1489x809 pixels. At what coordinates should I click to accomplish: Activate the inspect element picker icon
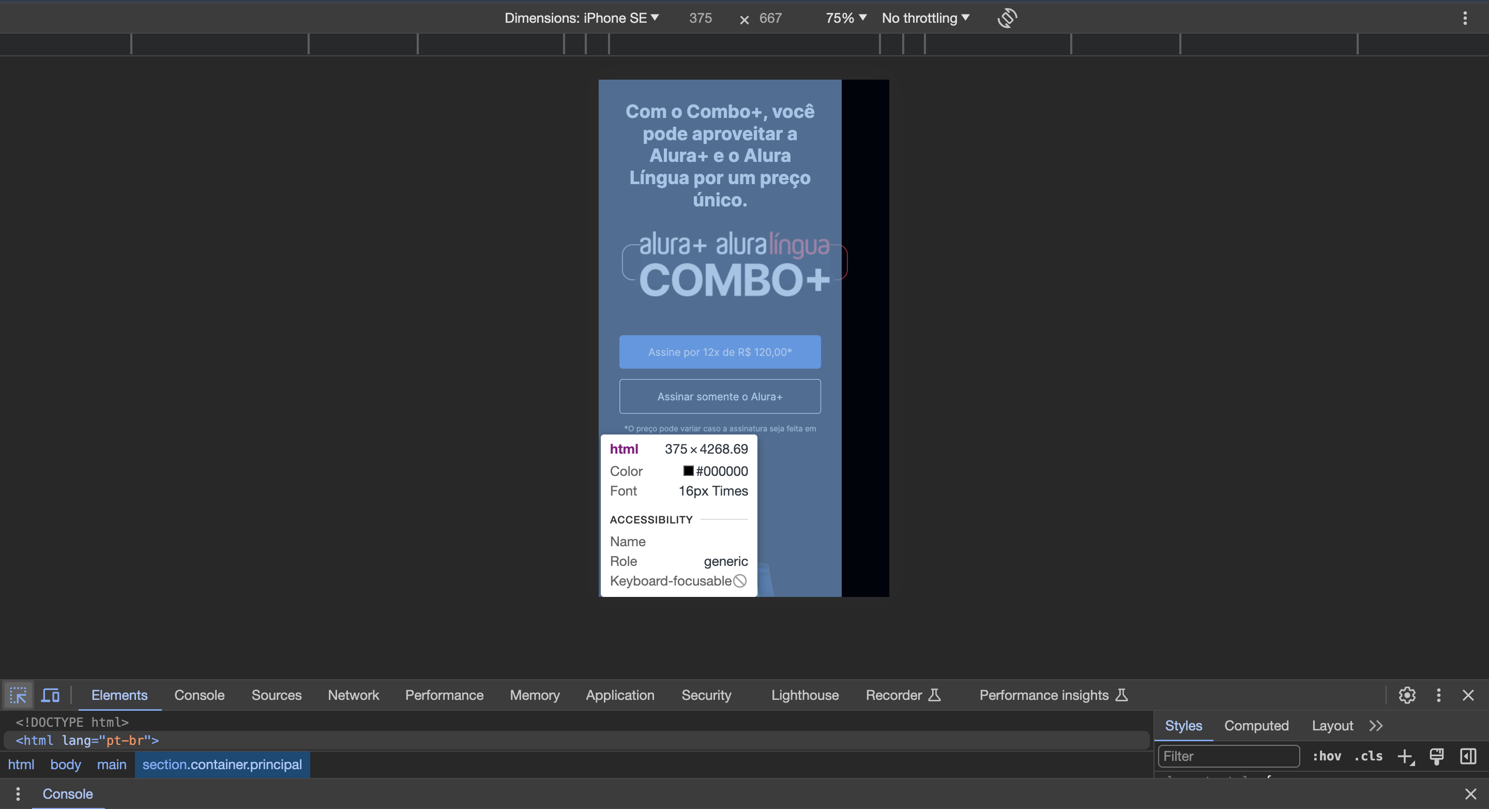click(18, 695)
